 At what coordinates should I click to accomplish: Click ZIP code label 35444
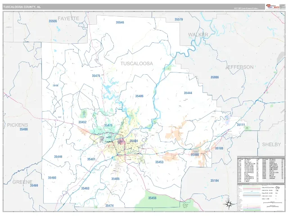tap(188, 93)
